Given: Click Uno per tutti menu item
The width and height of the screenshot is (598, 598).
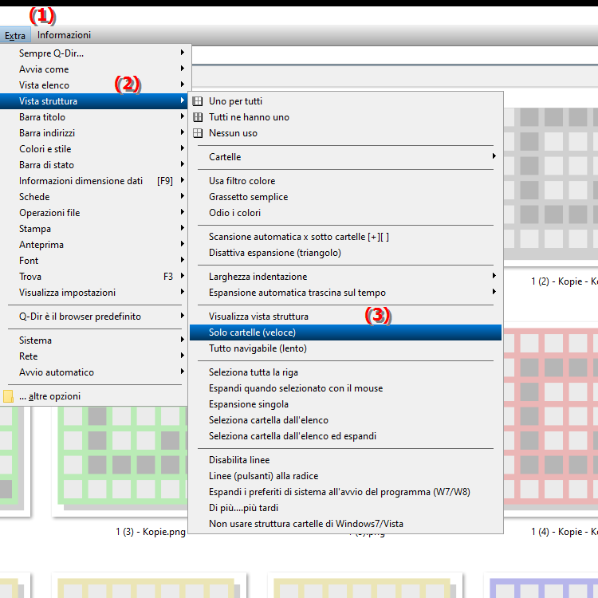Looking at the screenshot, I should [x=345, y=101].
